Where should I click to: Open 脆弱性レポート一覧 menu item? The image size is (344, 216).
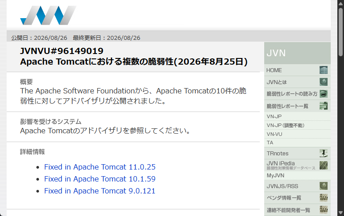(297, 106)
